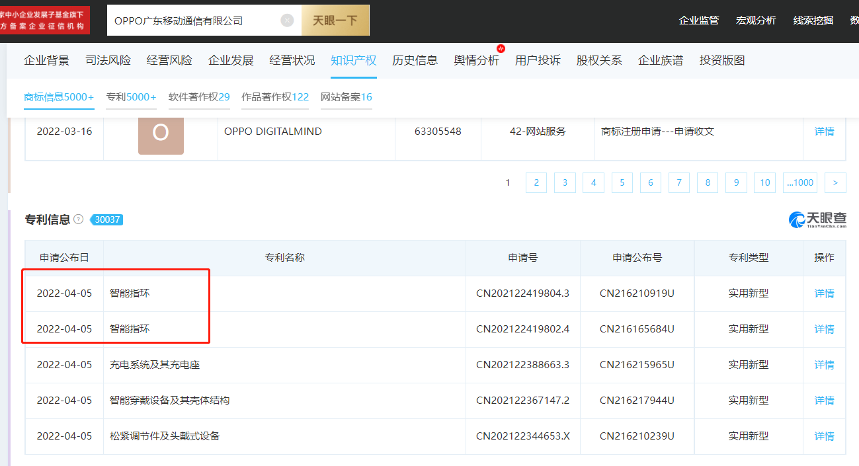Jump to the last page ...1000

coord(800,182)
